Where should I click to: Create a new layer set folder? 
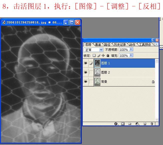tap(130, 124)
